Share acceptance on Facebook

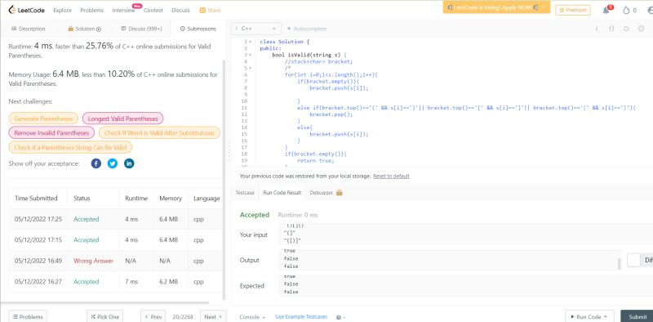point(96,163)
